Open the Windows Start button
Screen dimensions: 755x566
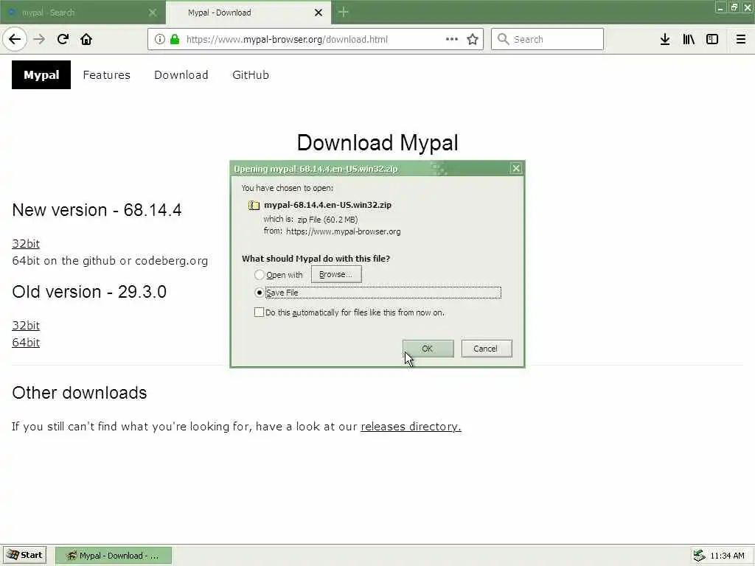25,556
